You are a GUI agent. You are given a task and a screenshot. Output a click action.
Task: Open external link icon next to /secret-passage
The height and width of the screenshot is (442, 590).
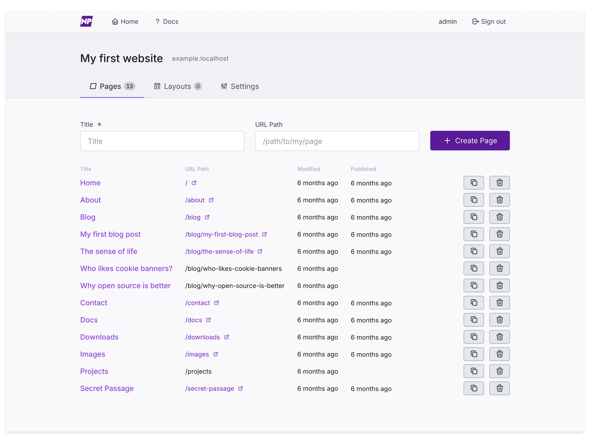tap(241, 388)
